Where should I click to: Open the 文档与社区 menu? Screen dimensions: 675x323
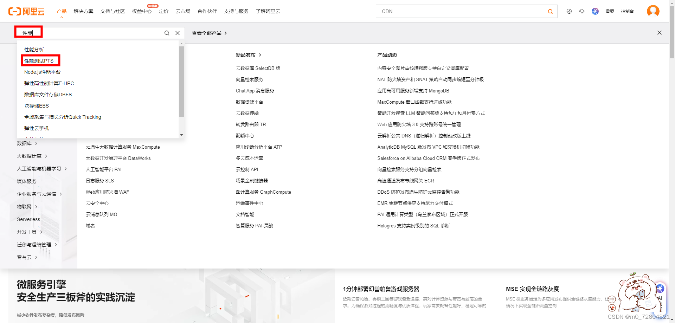(112, 11)
